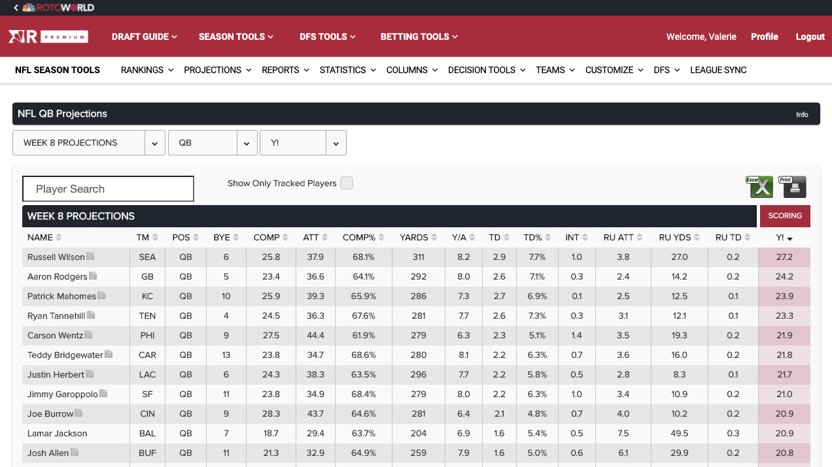832x467 pixels.
Task: Click the SCORING button
Action: pos(785,216)
